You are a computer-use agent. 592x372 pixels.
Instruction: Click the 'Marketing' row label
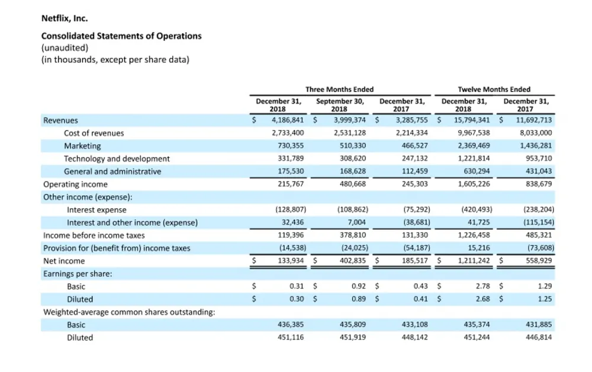[x=82, y=146]
